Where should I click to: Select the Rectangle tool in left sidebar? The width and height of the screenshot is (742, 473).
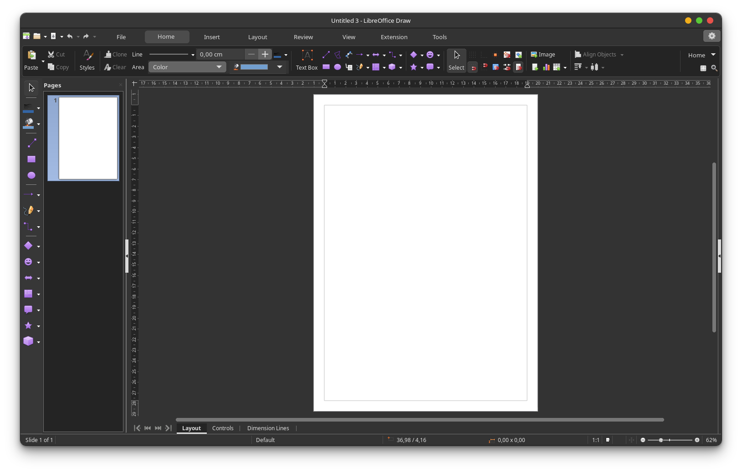pos(31,159)
